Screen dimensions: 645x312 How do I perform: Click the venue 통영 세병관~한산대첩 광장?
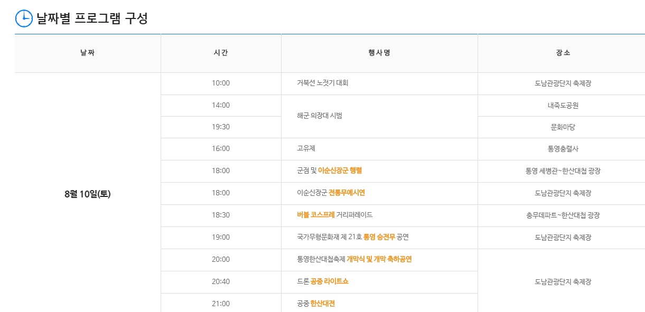tap(563, 171)
